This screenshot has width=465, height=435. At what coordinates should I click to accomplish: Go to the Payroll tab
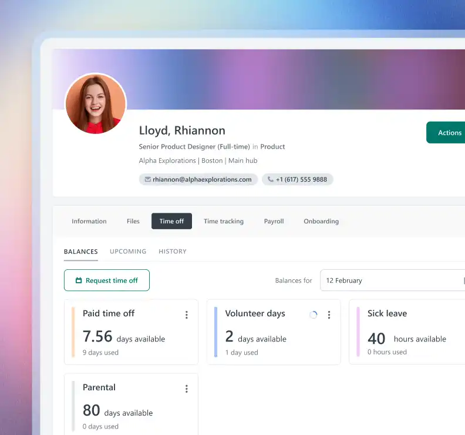click(x=274, y=221)
